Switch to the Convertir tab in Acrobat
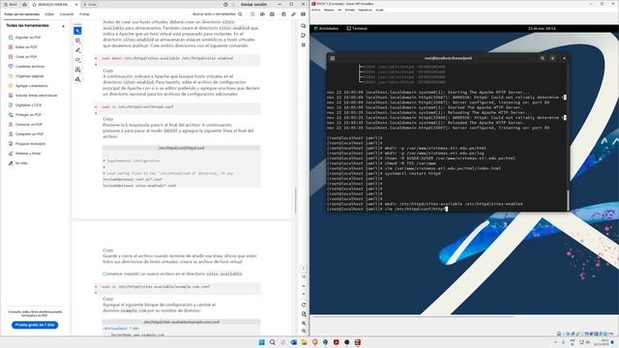This screenshot has width=619, height=348. [67, 14]
